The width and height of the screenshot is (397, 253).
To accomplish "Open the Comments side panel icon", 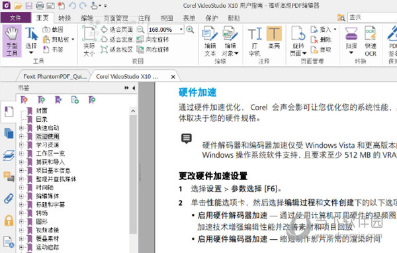I will pos(9,176).
